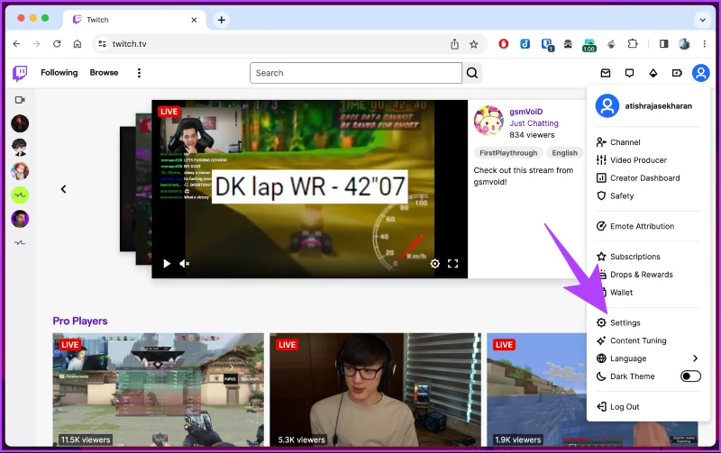Open the Chrome three-dot menu
Viewport: 721px width, 453px height.
[705, 44]
